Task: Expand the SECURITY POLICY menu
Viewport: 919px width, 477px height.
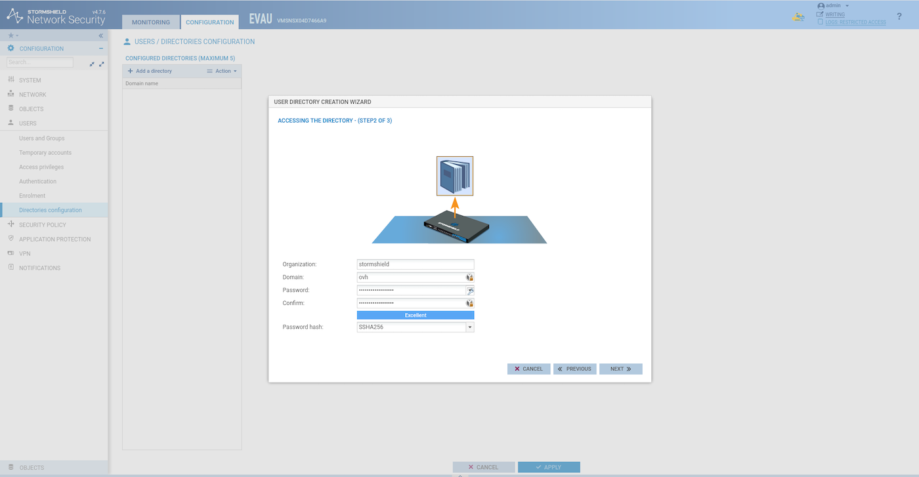Action: pyautogui.click(x=43, y=225)
